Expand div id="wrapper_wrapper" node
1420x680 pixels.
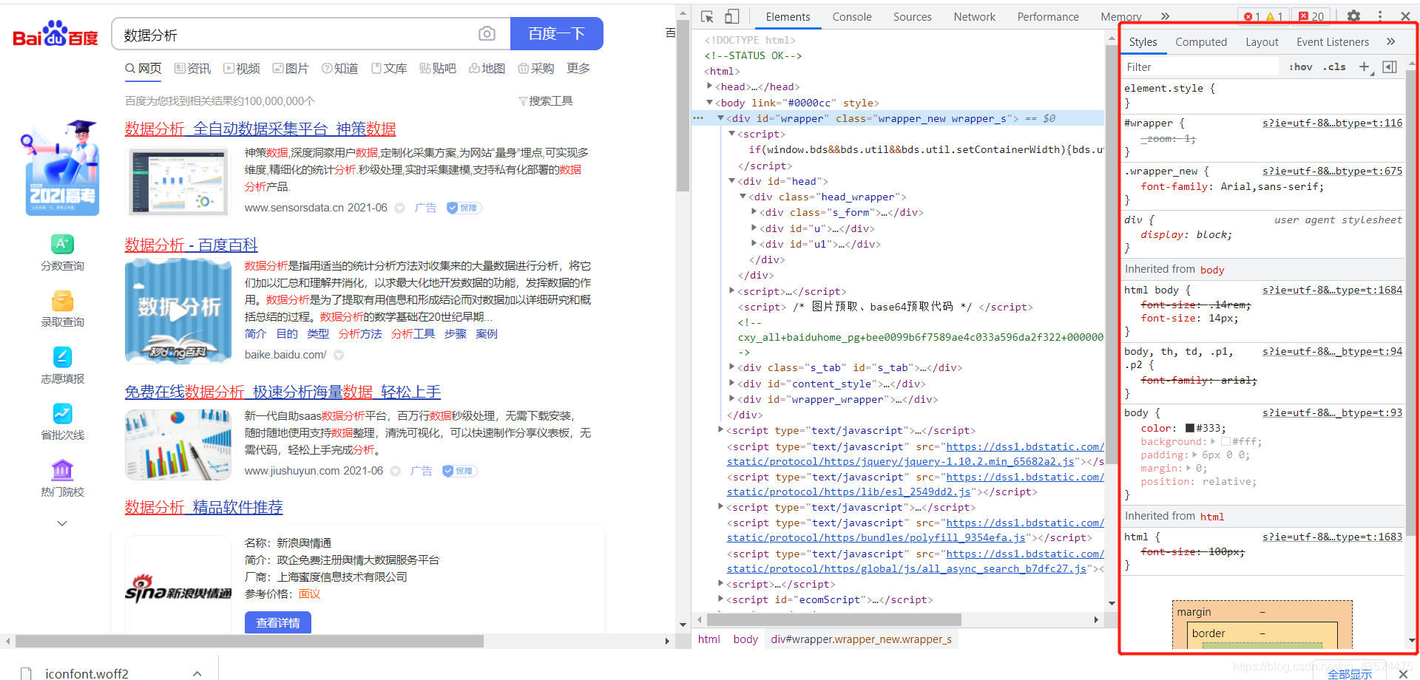coord(732,399)
